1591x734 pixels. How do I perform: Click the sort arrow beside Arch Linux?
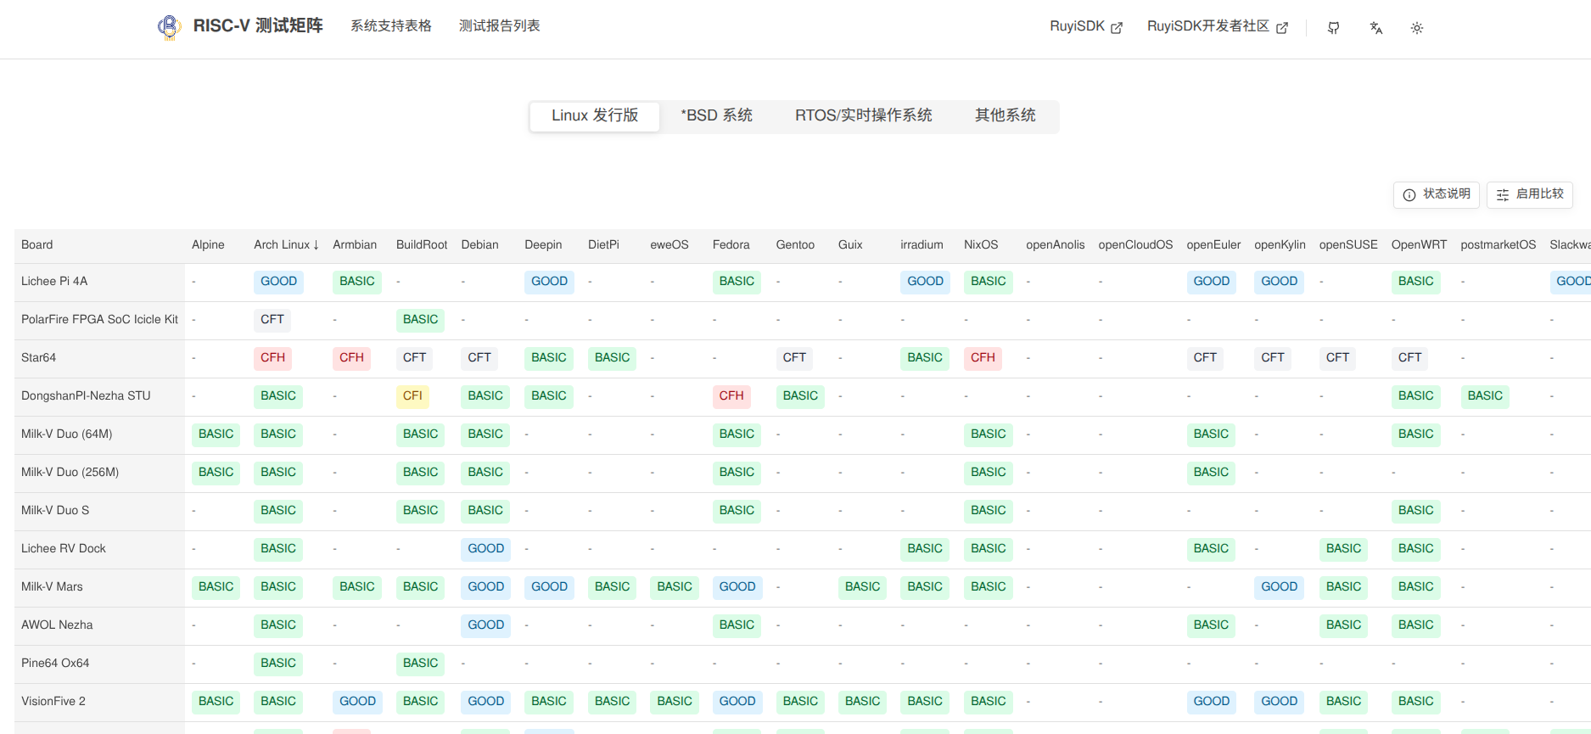click(x=317, y=245)
